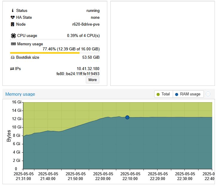Viewport: 217px width, 186px height.
Task: Click the Memory usage panel title
Action: [x=20, y=94]
